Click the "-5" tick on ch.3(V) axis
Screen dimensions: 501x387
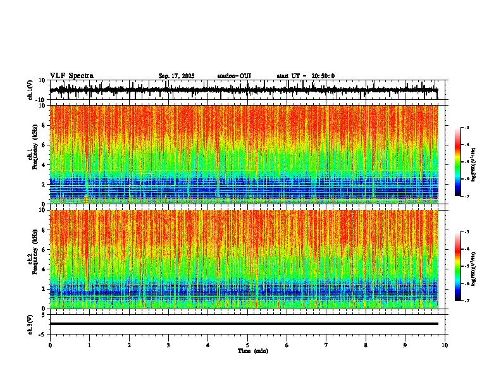click(x=43, y=335)
